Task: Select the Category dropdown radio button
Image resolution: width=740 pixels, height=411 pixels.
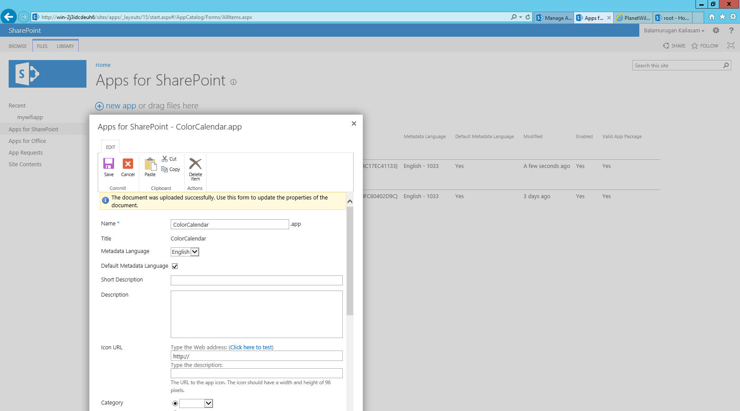Action: 175,403
